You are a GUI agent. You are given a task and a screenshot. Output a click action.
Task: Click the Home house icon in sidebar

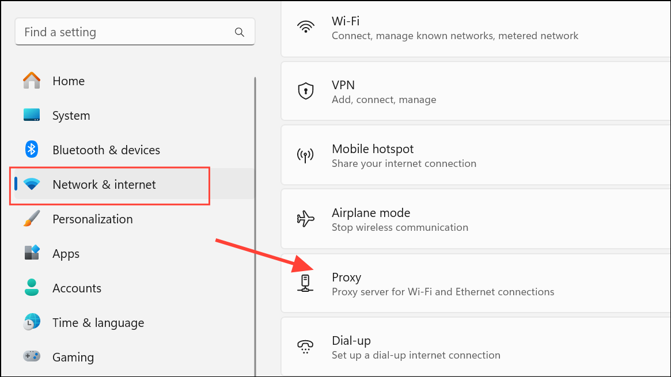click(32, 81)
